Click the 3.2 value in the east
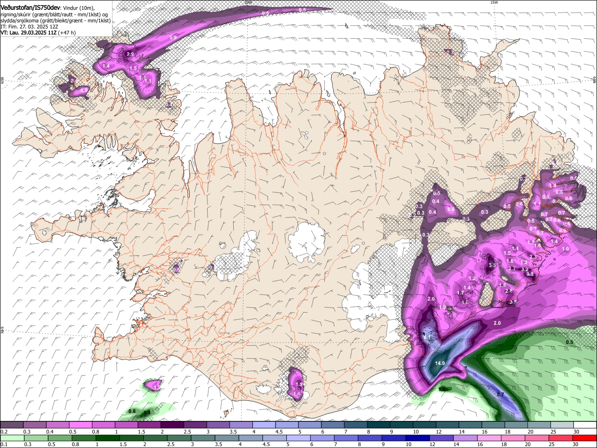 (x=524, y=269)
